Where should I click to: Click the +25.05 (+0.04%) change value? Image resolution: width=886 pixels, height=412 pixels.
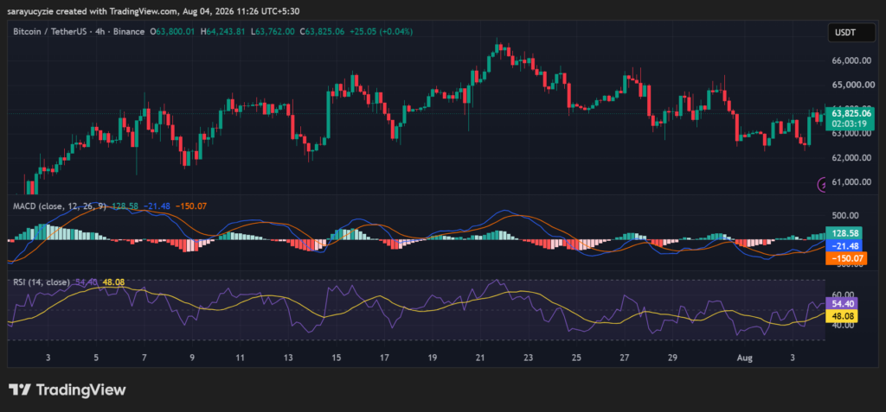tap(381, 32)
